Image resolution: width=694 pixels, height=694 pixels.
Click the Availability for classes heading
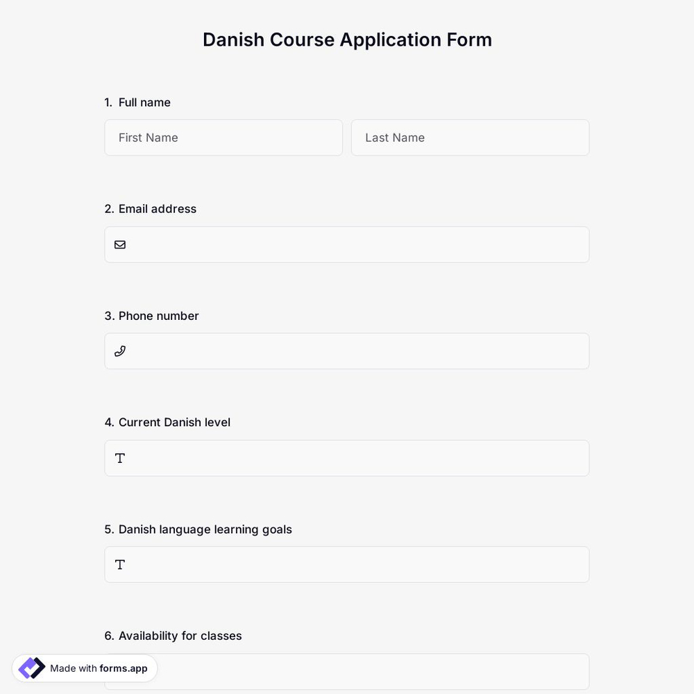pyautogui.click(x=173, y=635)
